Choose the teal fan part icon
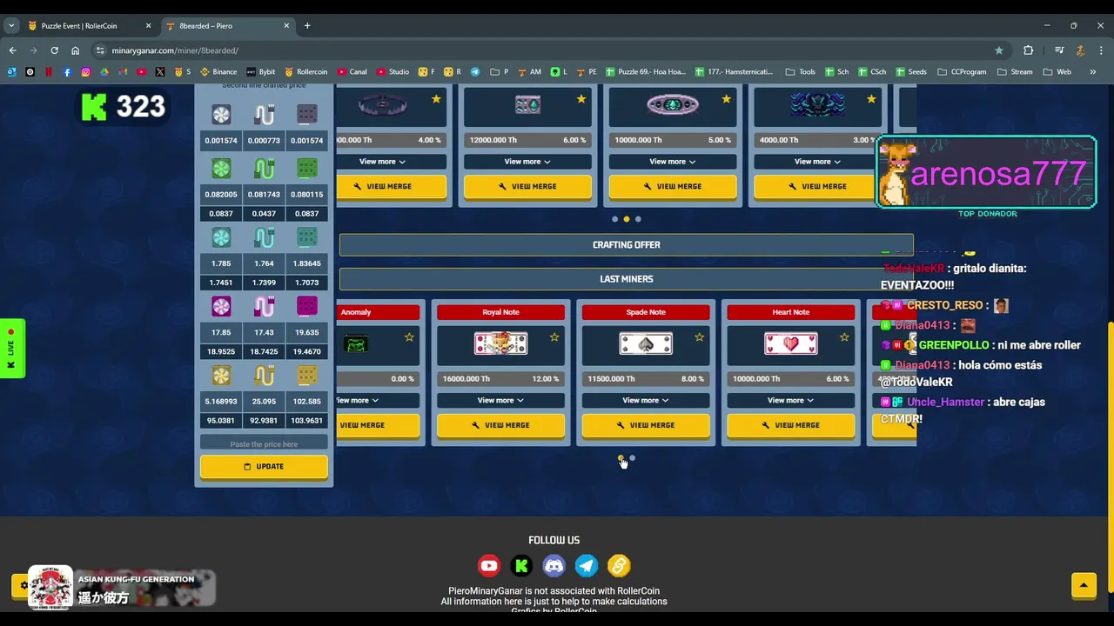 pyautogui.click(x=221, y=237)
